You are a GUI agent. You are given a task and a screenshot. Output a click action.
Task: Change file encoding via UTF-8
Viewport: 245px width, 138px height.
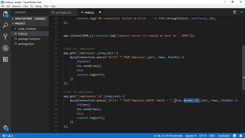pyautogui.click(x=203, y=136)
